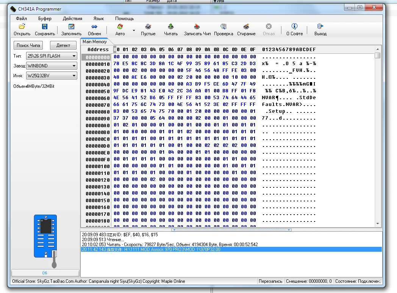The image size is (397, 293).
Task: Click the Пустые (Blank check) icon
Action: click(148, 27)
